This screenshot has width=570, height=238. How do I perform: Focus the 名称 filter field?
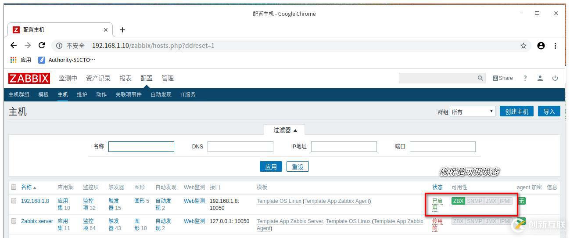141,146
